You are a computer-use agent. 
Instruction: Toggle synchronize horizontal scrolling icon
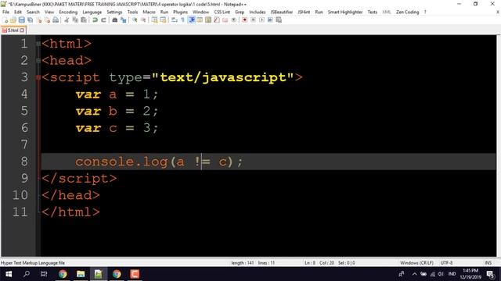[x=163, y=20]
